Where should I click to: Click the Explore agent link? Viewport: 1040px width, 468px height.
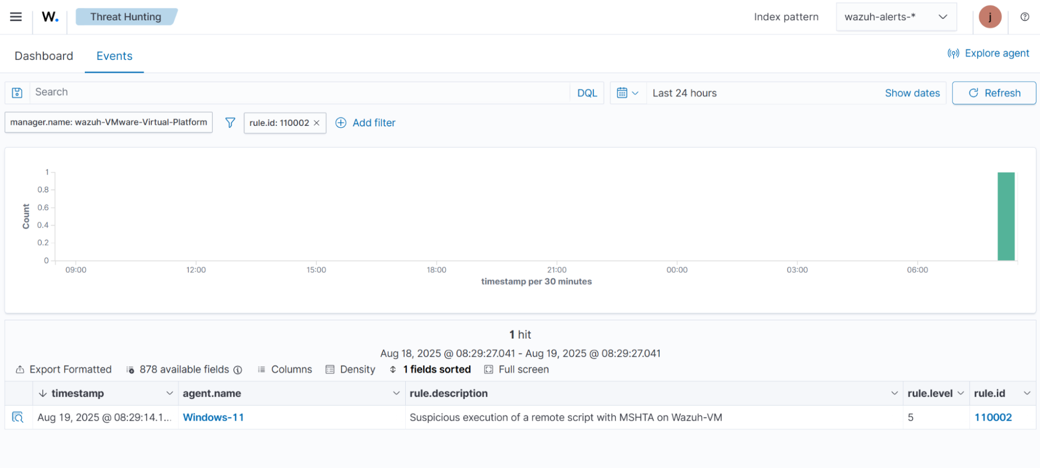(988, 53)
